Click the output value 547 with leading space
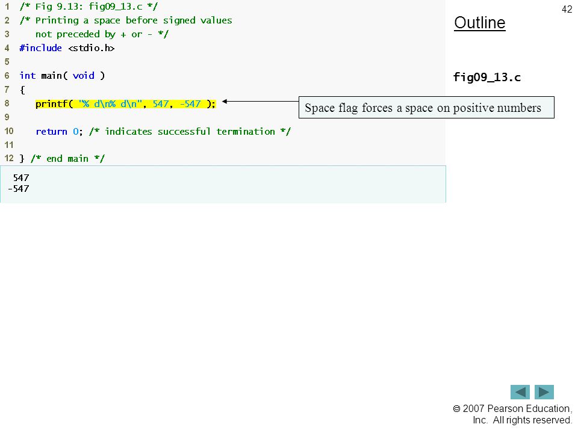This screenshot has width=578, height=433. tap(20, 178)
